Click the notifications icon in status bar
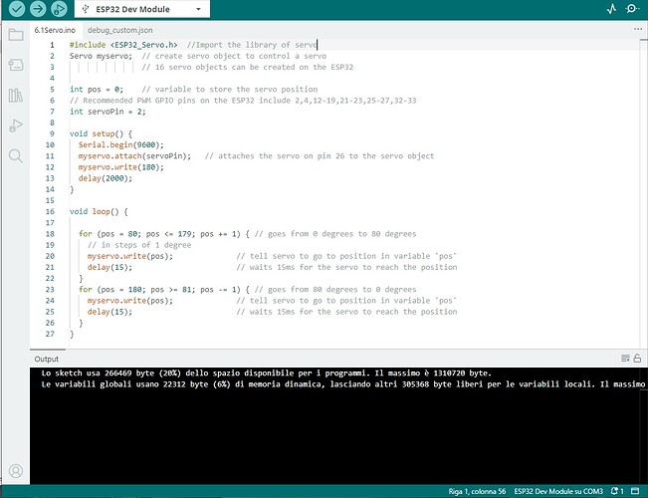Image resolution: width=648 pixels, height=498 pixels. (617, 491)
